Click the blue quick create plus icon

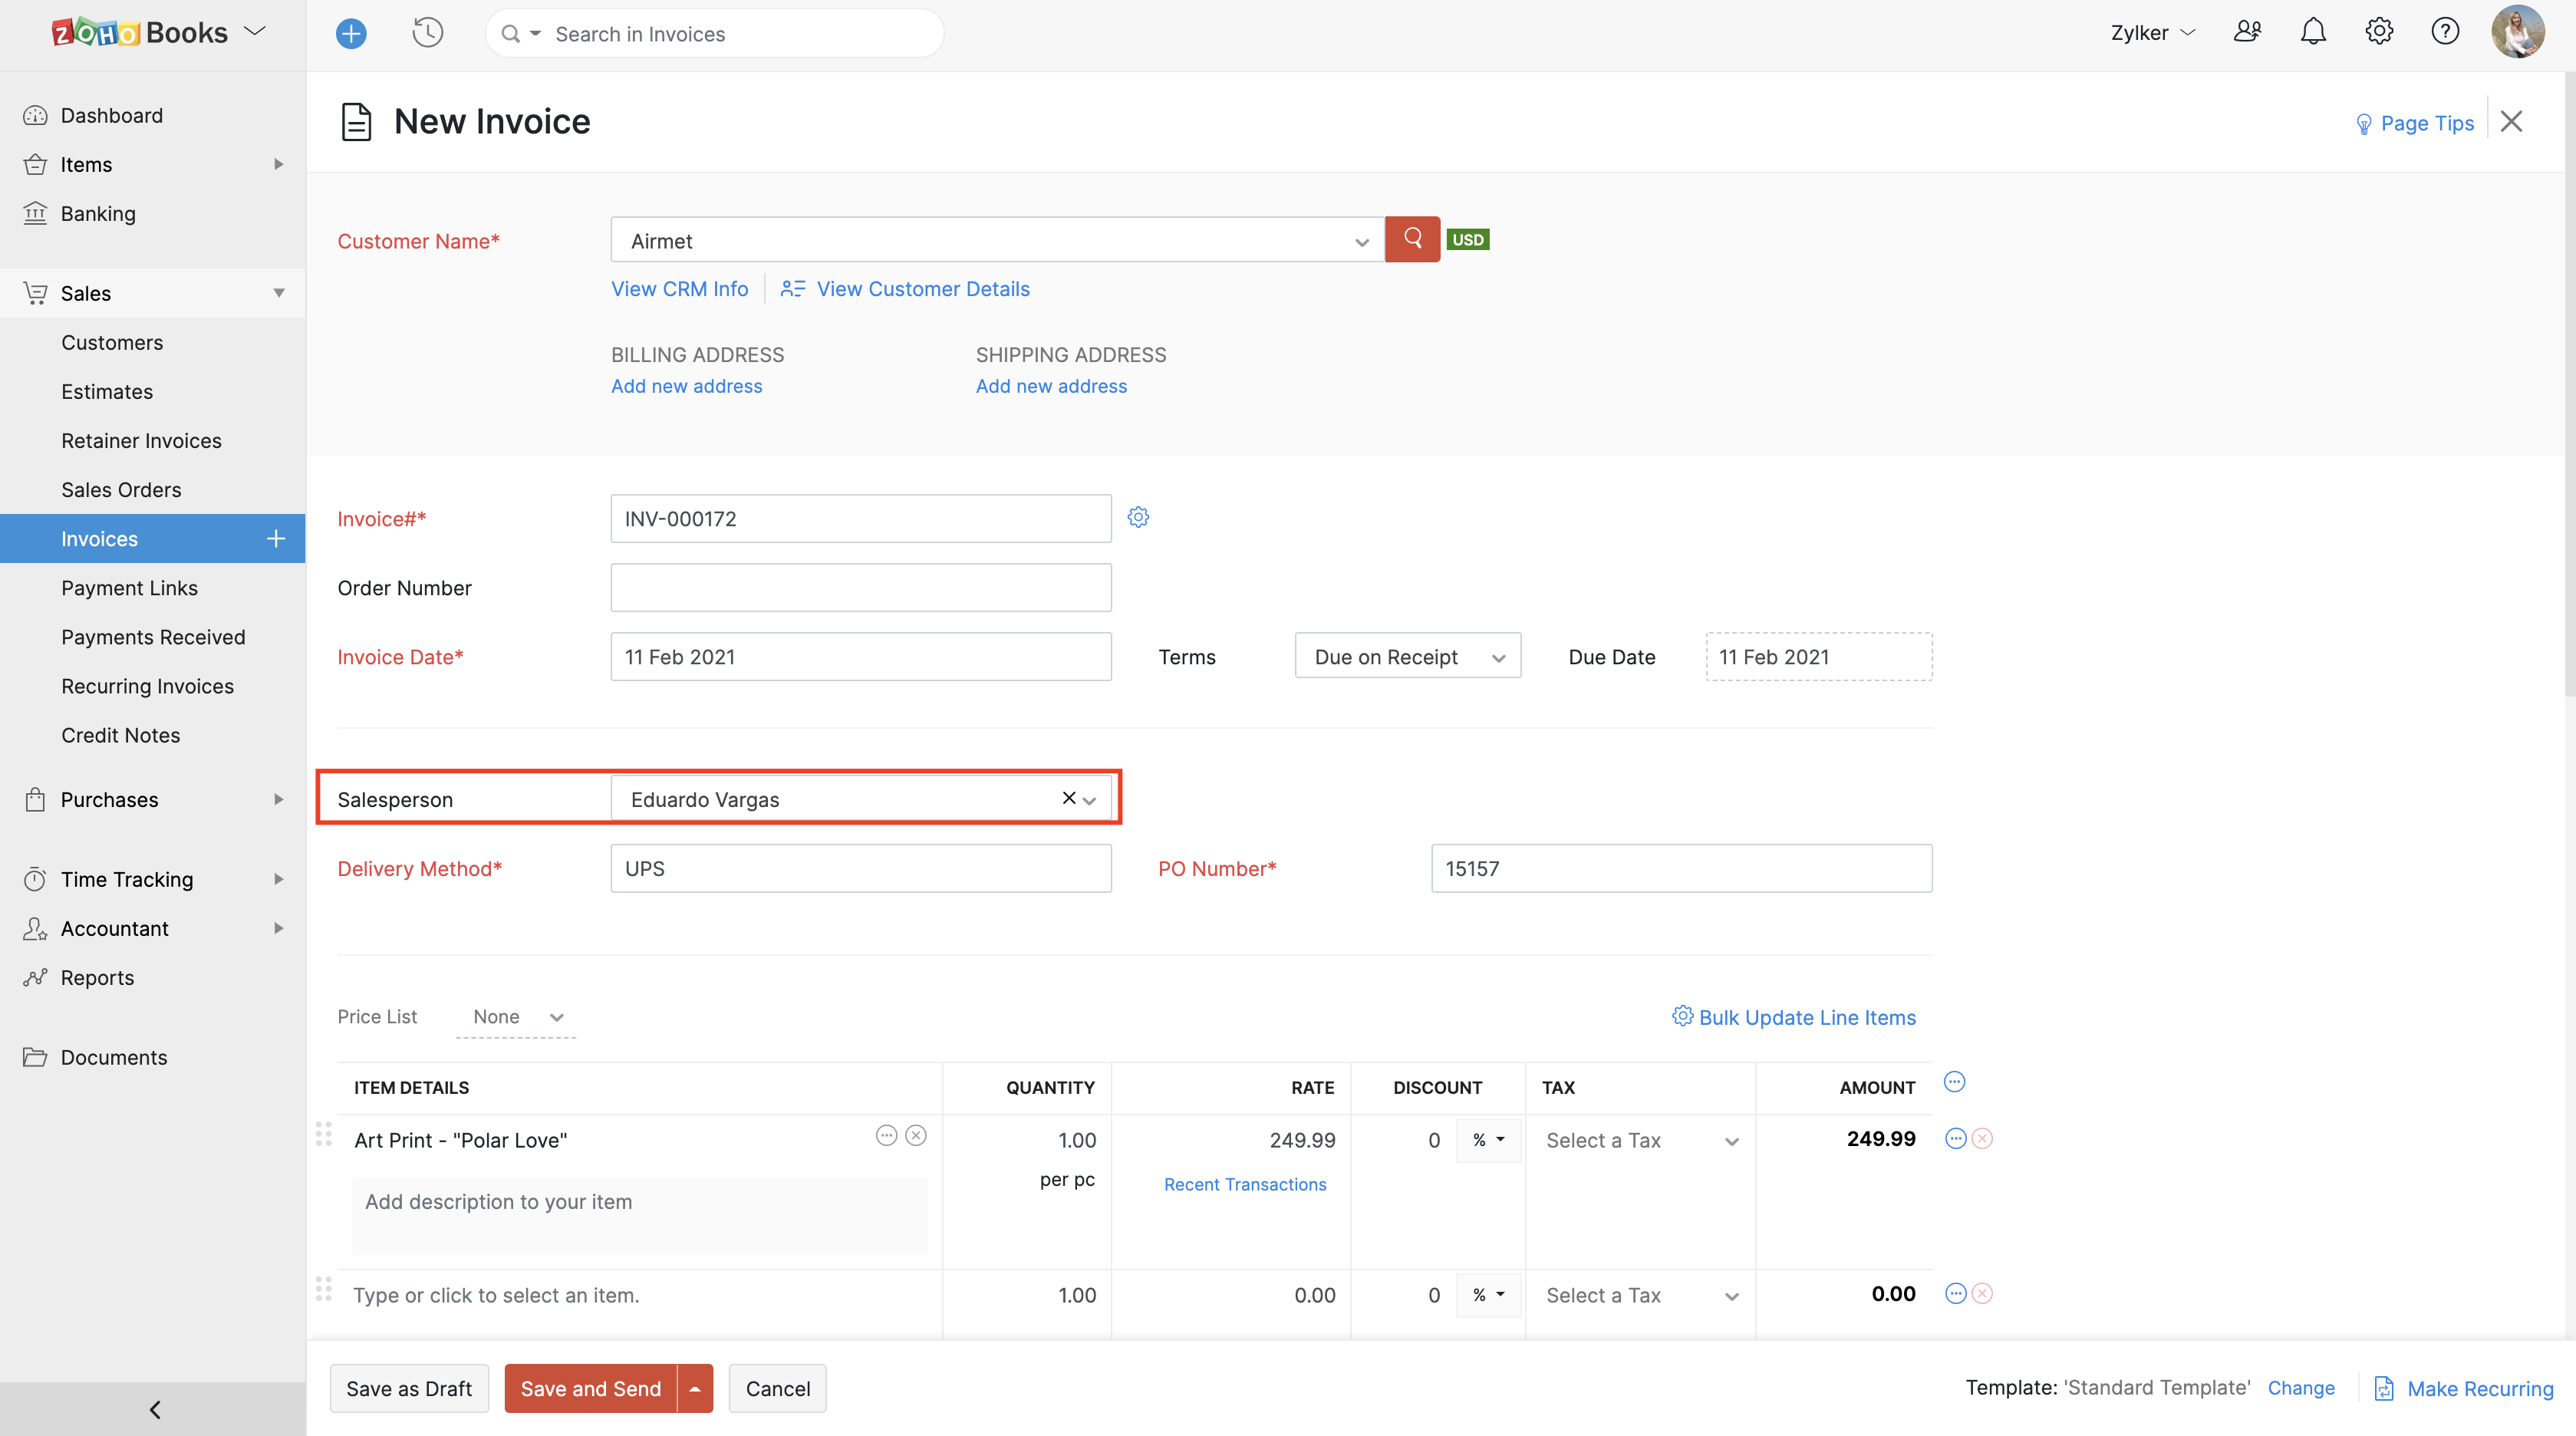[x=351, y=34]
